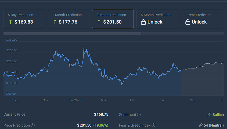Screen dimensions: 227x129
Task: Click the green arrow beside $177.76
Action: (x=55, y=22)
